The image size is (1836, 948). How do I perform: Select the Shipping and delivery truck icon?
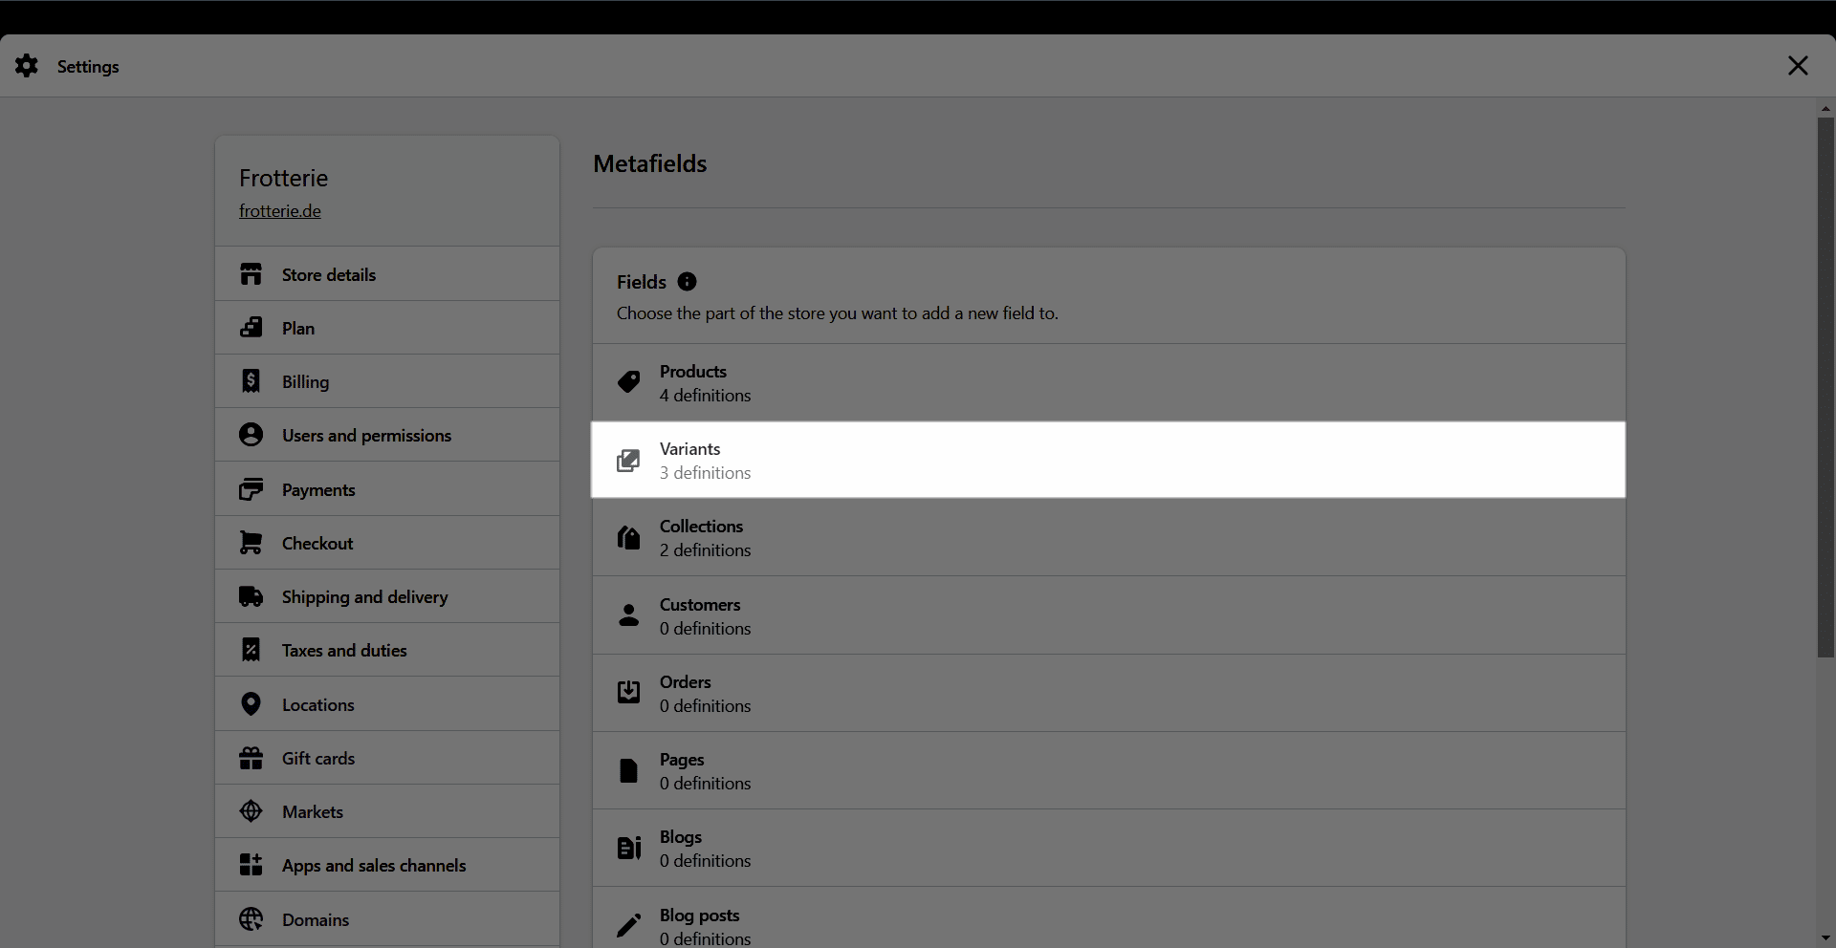coord(251,596)
